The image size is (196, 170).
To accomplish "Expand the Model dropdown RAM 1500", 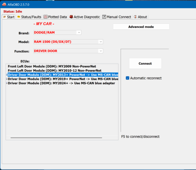I will pyautogui.click(x=68, y=42).
